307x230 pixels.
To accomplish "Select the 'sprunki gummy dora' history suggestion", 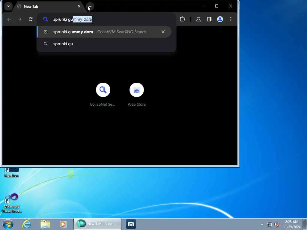I will [104, 32].
